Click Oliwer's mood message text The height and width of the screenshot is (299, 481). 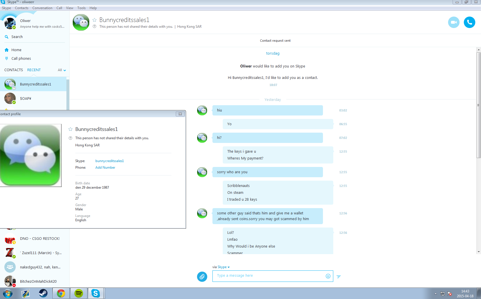(x=42, y=27)
